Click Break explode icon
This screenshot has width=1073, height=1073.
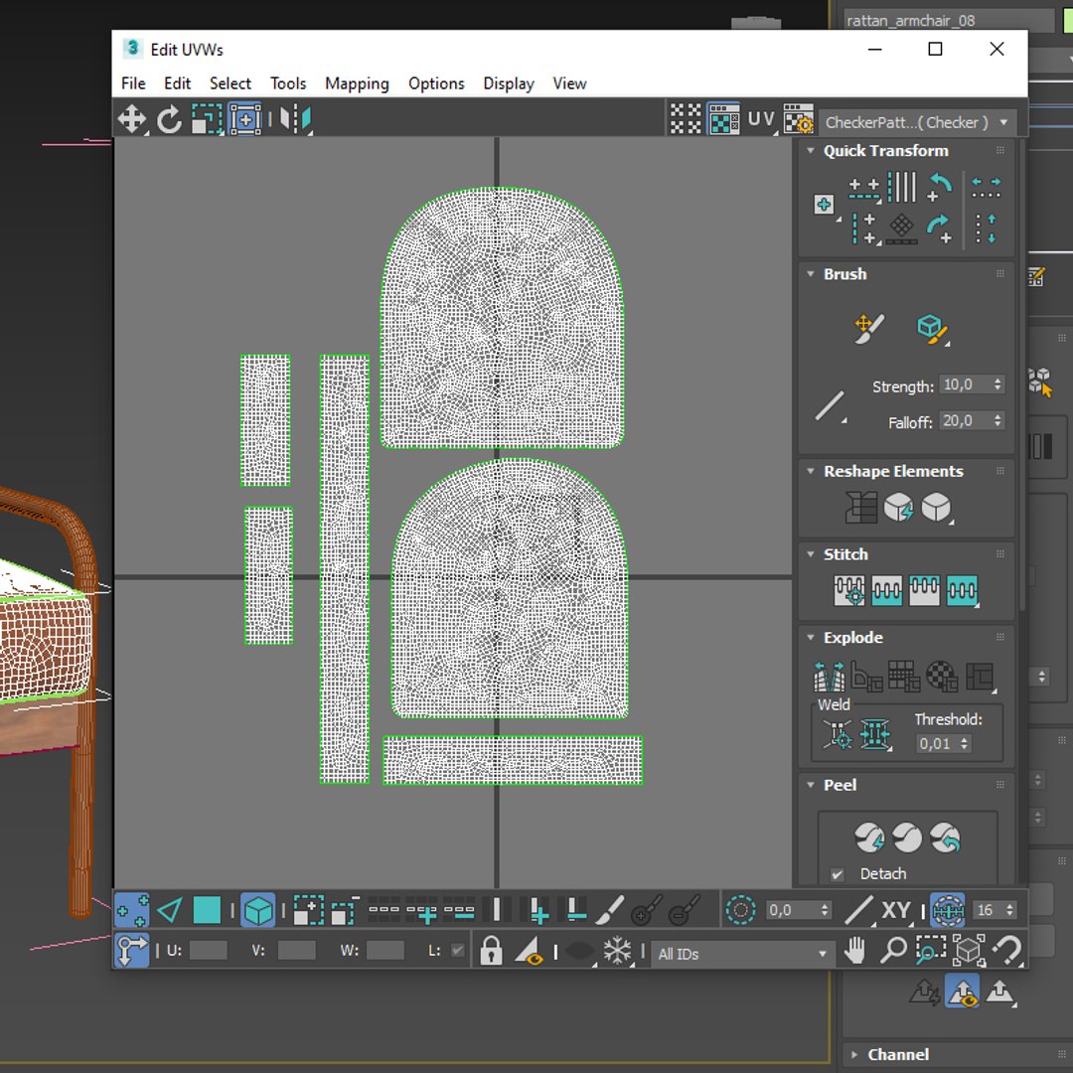(829, 677)
